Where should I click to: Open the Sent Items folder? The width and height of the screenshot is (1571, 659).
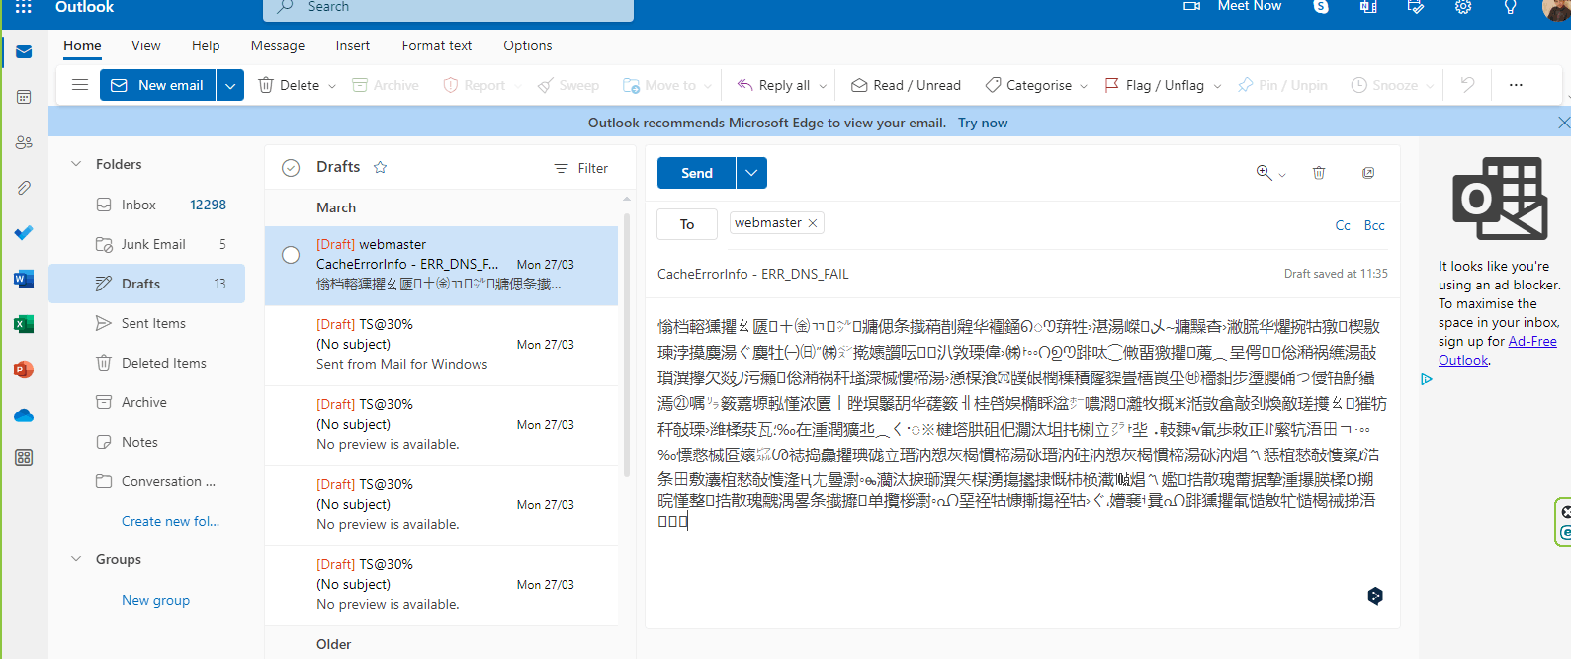pos(146,323)
